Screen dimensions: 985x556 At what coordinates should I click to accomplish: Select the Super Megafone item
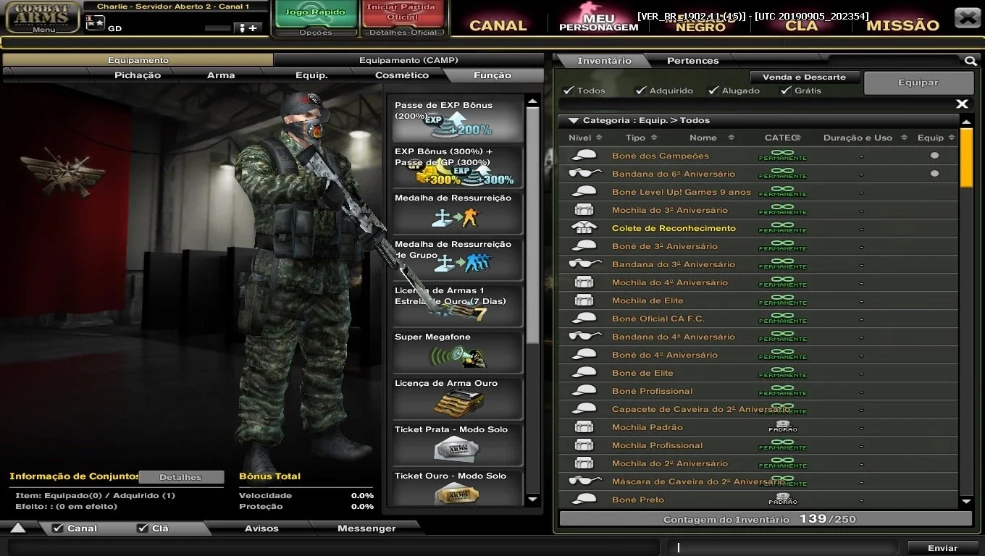(x=458, y=352)
